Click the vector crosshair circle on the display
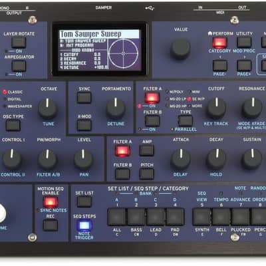Viewport: 266px width, 266px height. coord(124,53)
